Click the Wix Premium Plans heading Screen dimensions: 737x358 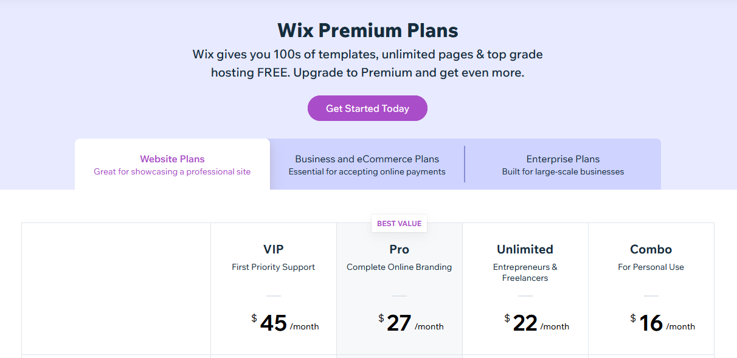[368, 30]
